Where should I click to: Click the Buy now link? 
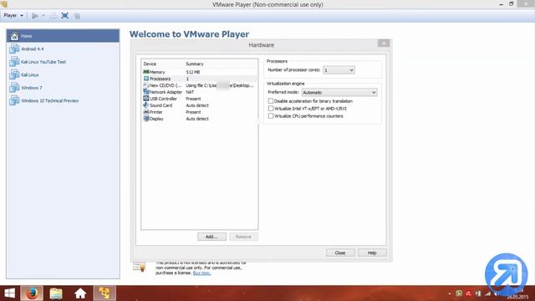pyautogui.click(x=201, y=273)
